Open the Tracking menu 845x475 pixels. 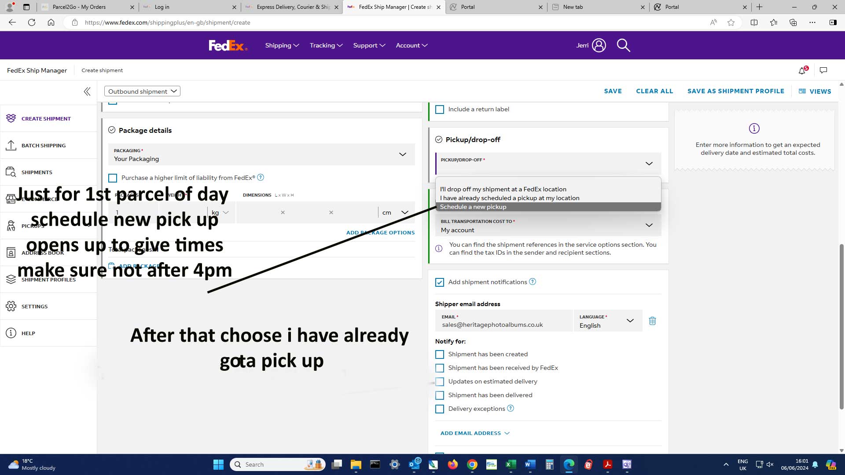point(326,45)
